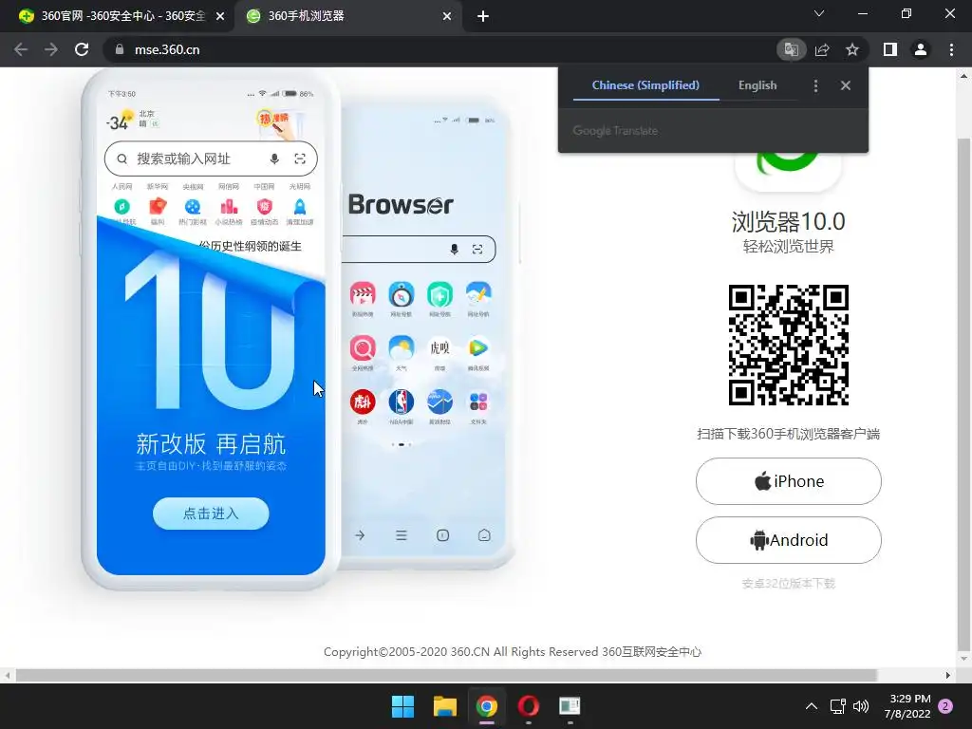View site information lock icon
This screenshot has width=972, height=729.
pos(120,49)
